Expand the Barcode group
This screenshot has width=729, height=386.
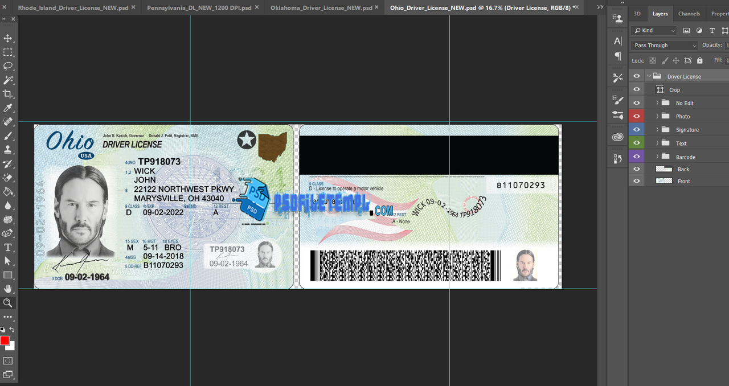[657, 157]
